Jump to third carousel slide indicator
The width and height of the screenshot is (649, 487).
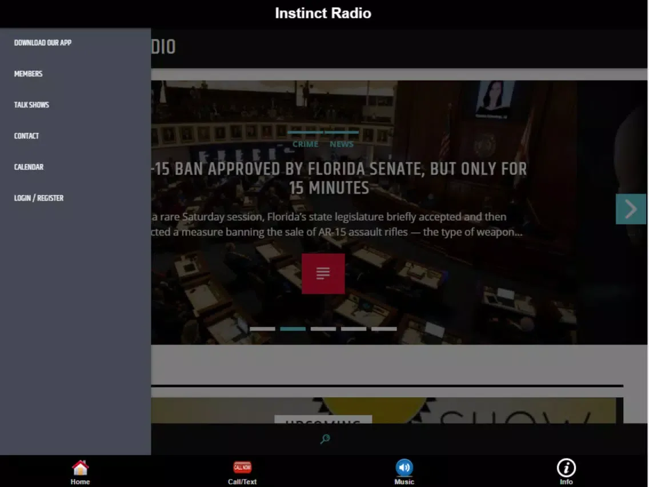(x=323, y=329)
